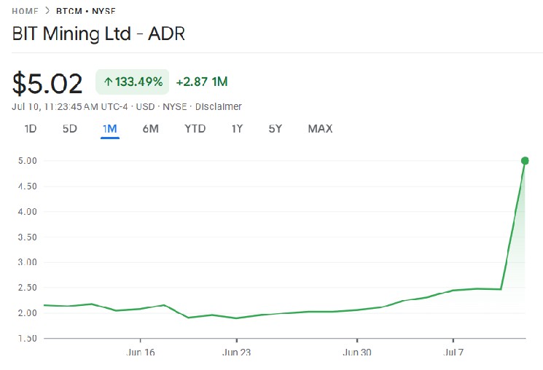Click the breadcrumb chevron separator
Screen dimensions: 543x370
(47, 11)
